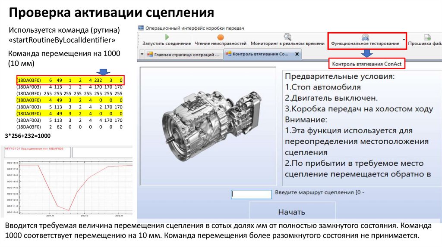Click the '1.Стоп автомобиля' condition line

[x=323, y=87]
